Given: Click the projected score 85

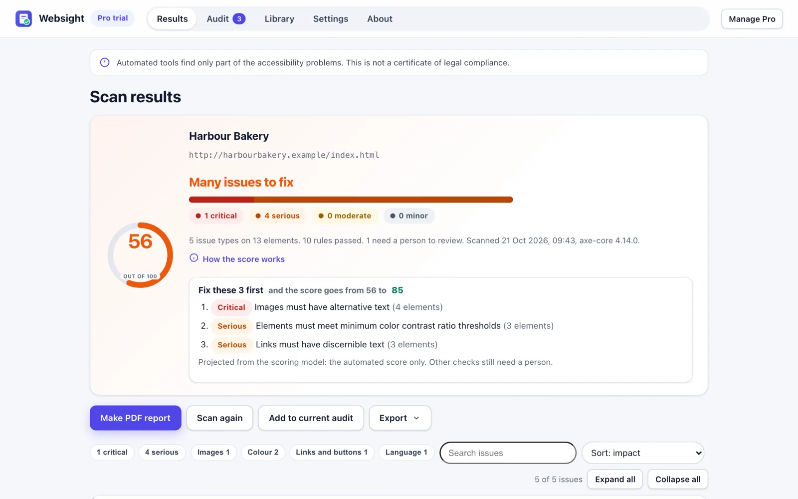Looking at the screenshot, I should (x=397, y=290).
